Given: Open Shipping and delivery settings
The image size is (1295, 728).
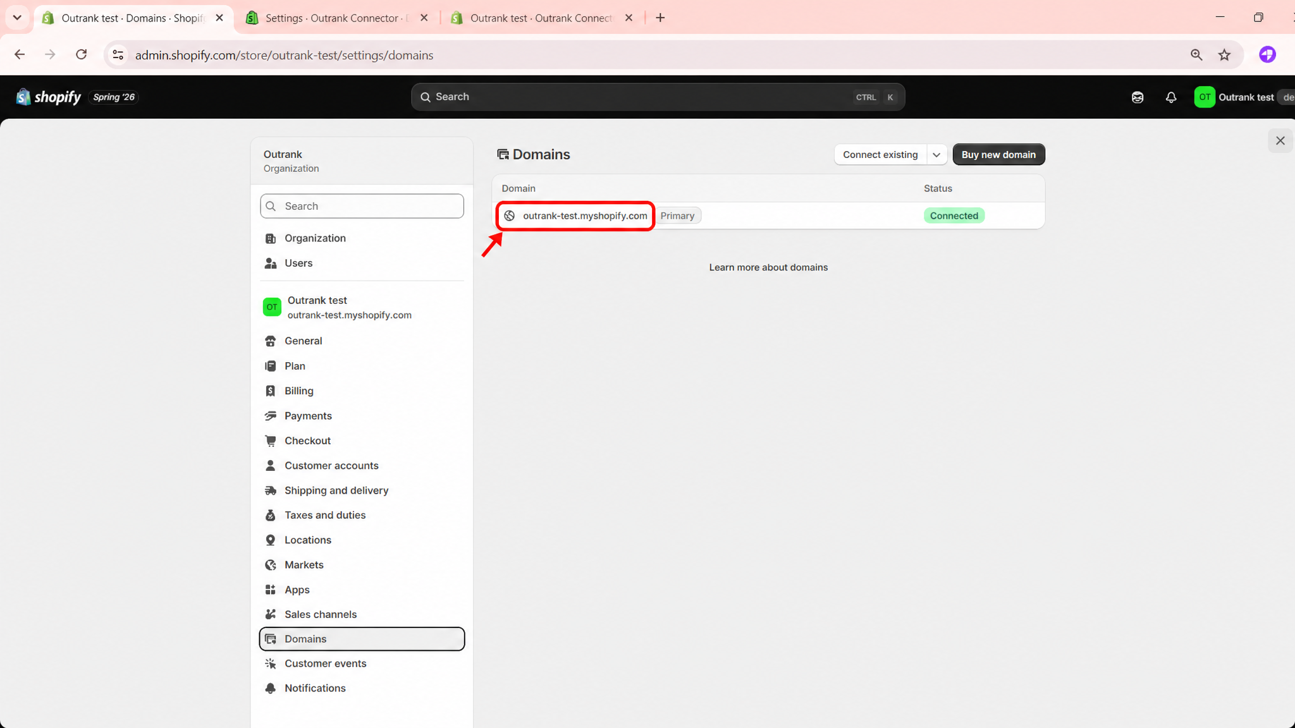Looking at the screenshot, I should pos(362,490).
